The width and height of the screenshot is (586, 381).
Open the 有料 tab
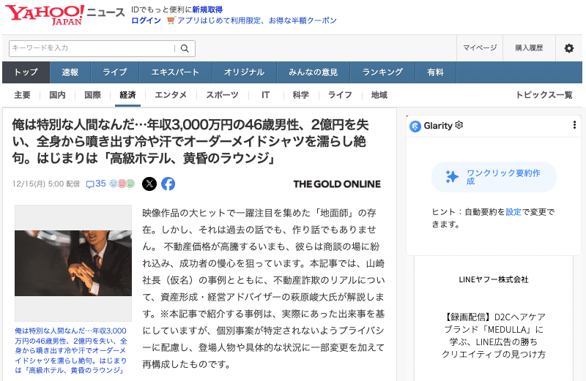point(435,72)
